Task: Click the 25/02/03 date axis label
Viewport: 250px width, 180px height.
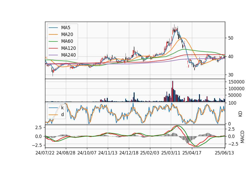Action: [150, 153]
